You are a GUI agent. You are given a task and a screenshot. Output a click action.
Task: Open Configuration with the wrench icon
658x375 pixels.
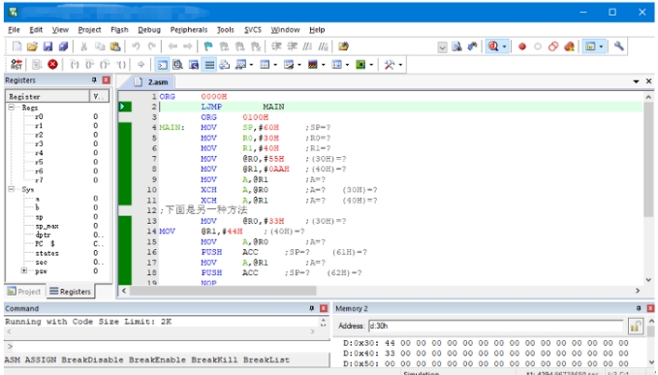tap(619, 47)
